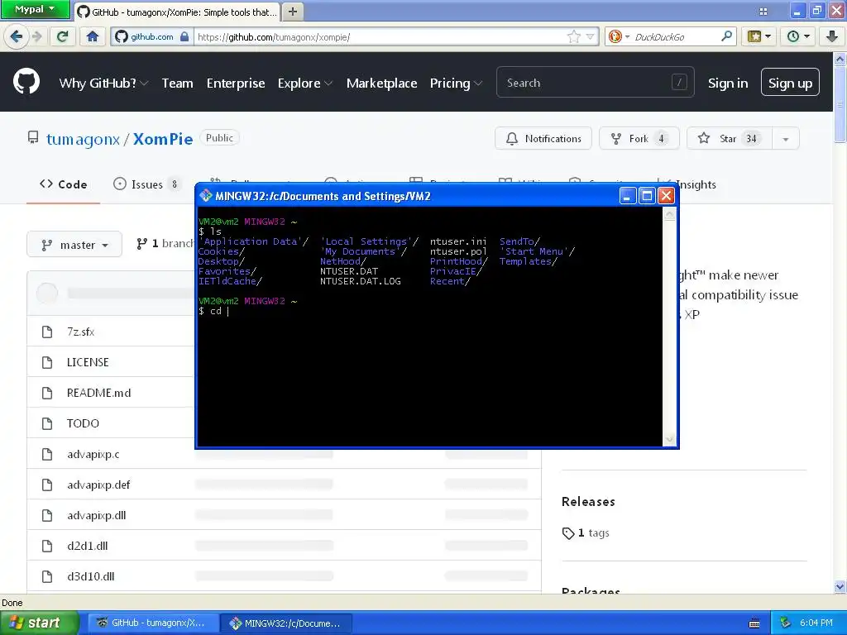Viewport: 847px width, 635px height.
Task: Open the LICENSE file
Action: tap(88, 362)
